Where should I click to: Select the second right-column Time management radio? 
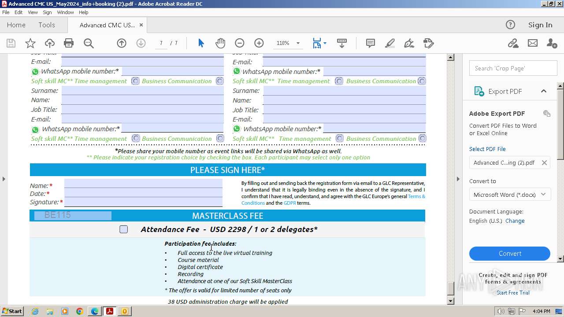coord(339,138)
